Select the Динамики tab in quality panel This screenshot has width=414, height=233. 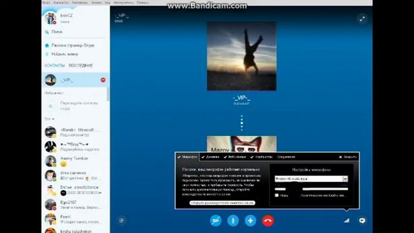tap(210, 157)
